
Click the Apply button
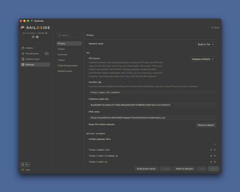[x=214, y=169]
